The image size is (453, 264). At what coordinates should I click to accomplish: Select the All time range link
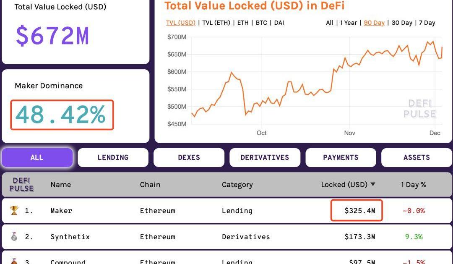(330, 23)
